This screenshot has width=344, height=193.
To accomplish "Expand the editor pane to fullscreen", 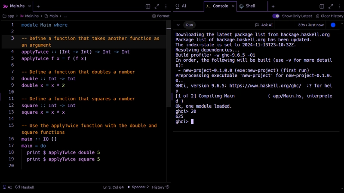I will (157, 6).
